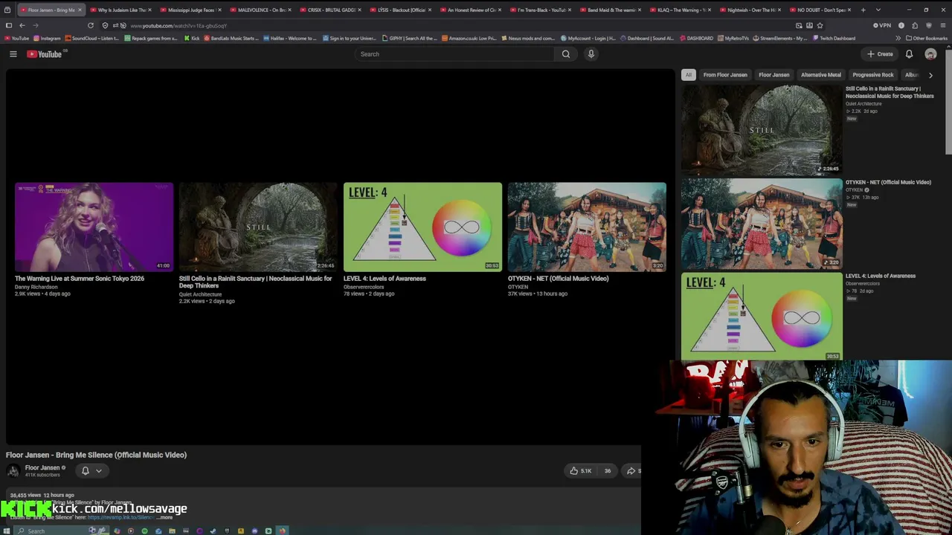Focus the YouTube search field
This screenshot has height=535, width=952.
454,54
